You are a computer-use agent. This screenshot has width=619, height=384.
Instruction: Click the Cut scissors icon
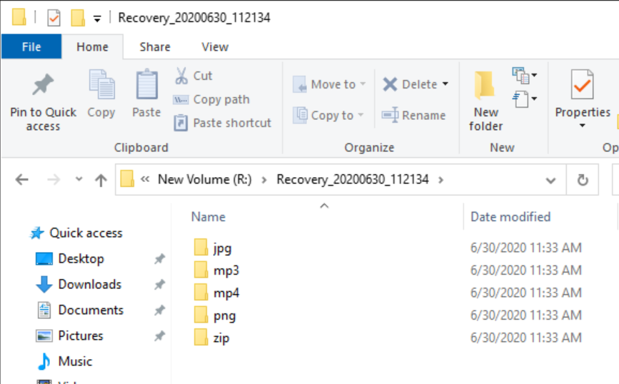click(x=181, y=76)
